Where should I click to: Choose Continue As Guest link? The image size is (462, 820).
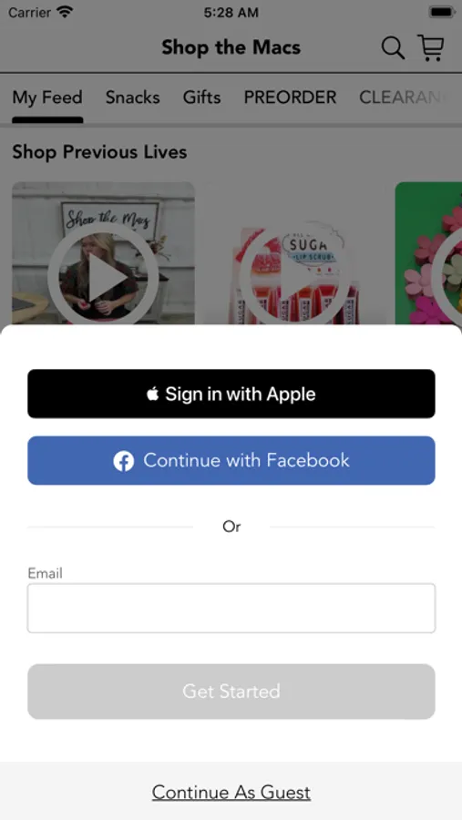[x=231, y=793]
